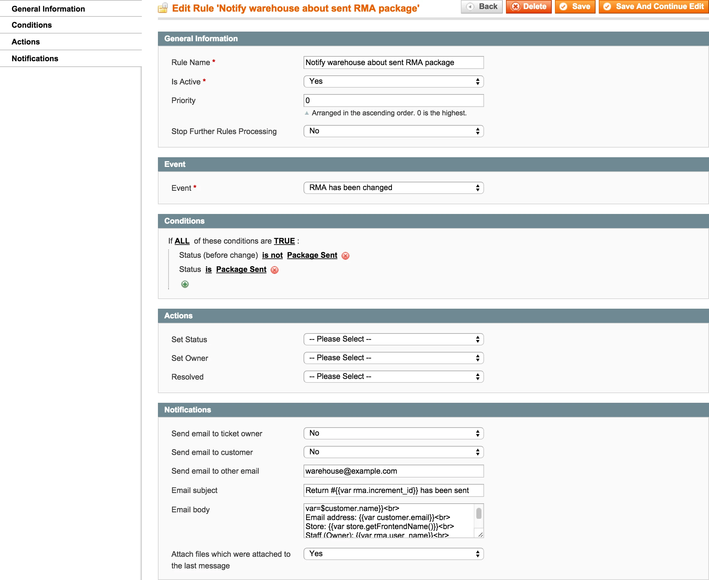Click the ALL link in the conditions statement
This screenshot has width=709, height=580.
tap(182, 241)
